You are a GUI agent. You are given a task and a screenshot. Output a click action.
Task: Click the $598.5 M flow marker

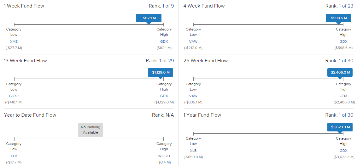point(338,18)
